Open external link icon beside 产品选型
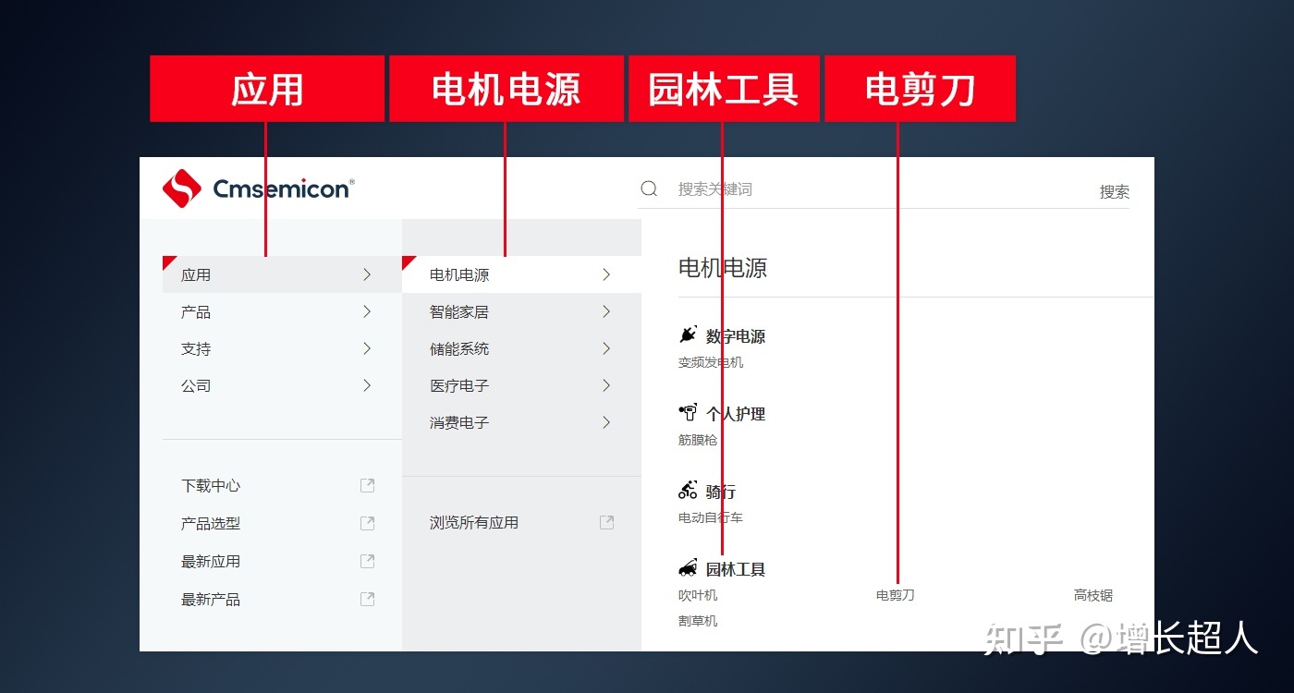The height and width of the screenshot is (693, 1294). [367, 523]
